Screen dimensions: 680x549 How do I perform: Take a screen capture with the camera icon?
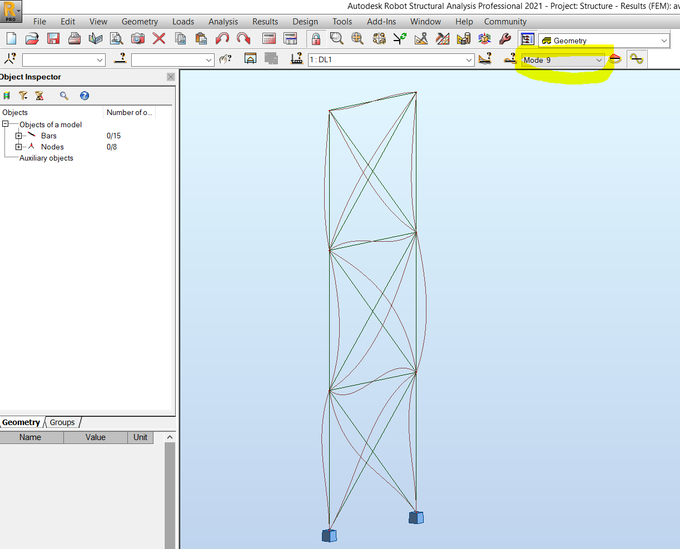click(137, 38)
